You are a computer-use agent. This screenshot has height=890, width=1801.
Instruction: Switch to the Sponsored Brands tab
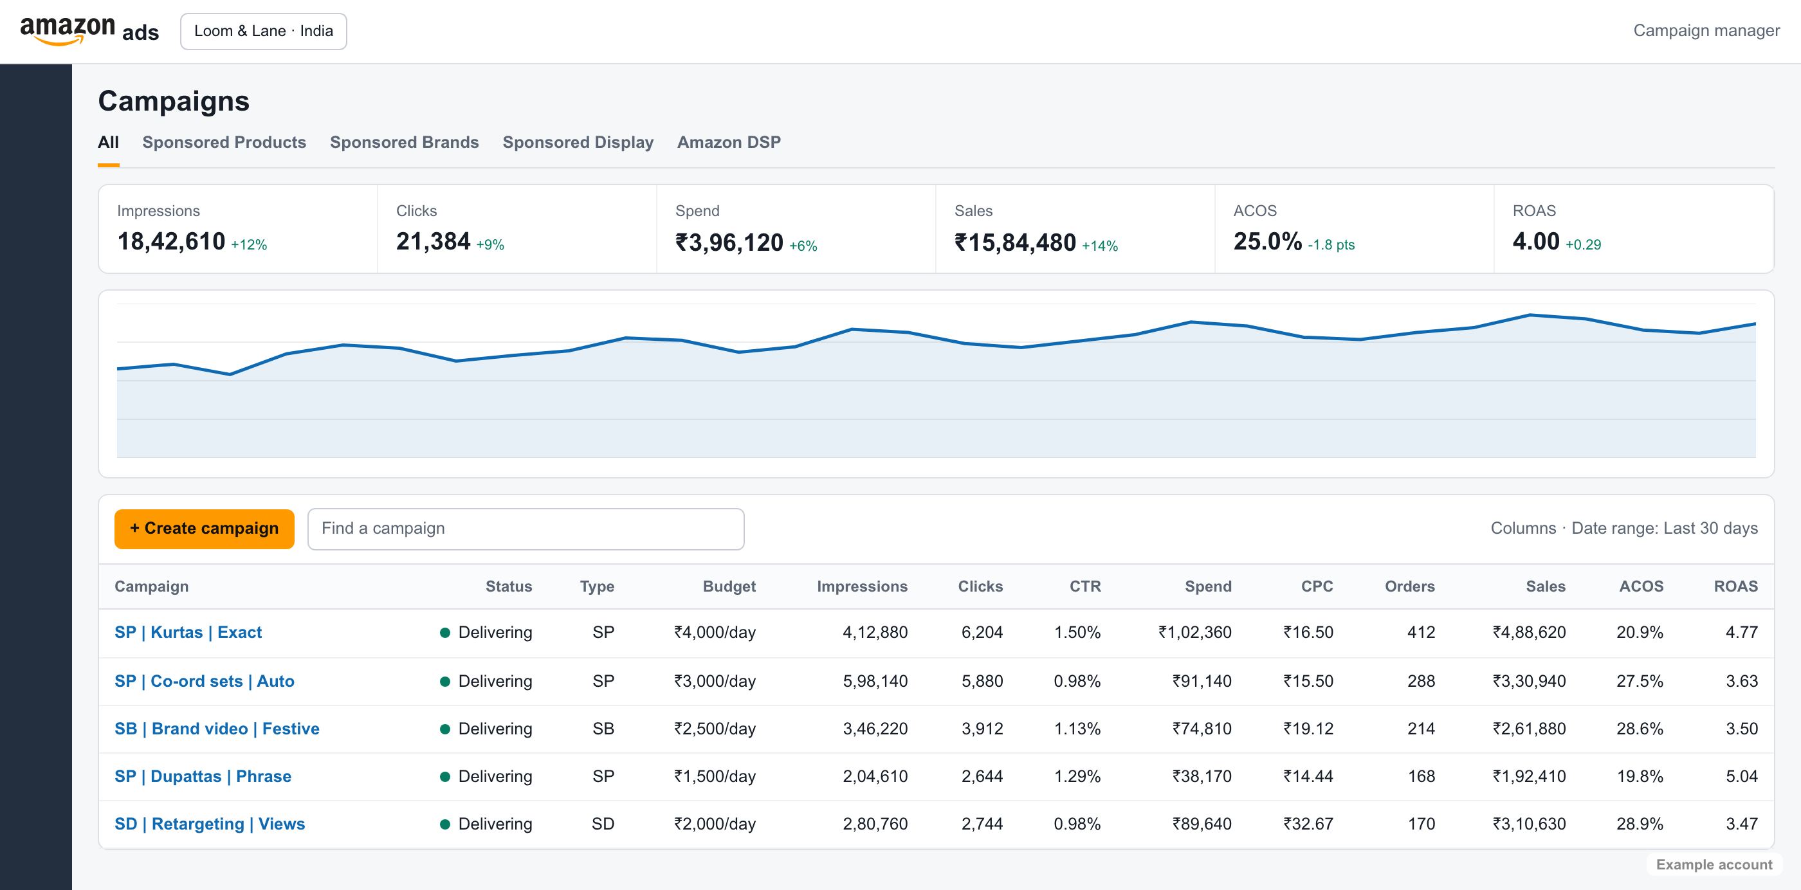404,142
